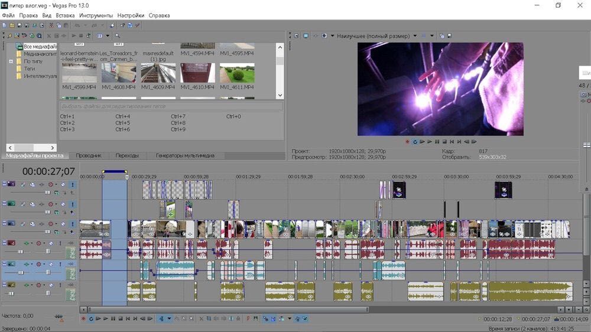Image resolution: width=591 pixels, height=332 pixels.
Task: Click tag edit field 'Выбрать файлы для редактирования тегов'
Action: coord(171,106)
